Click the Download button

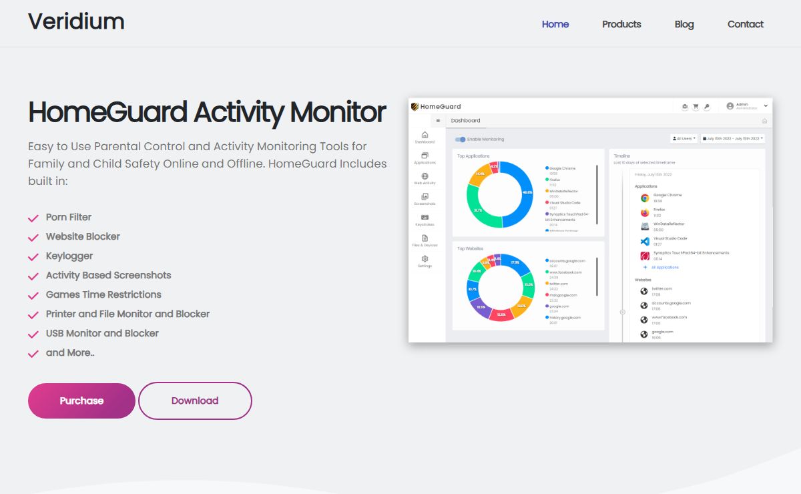[195, 401]
